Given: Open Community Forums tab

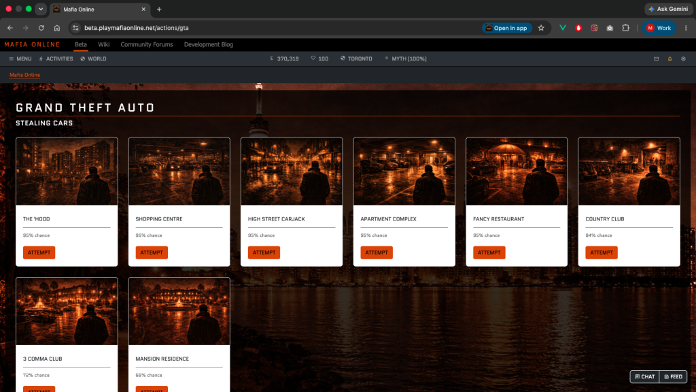Looking at the screenshot, I should tap(147, 44).
